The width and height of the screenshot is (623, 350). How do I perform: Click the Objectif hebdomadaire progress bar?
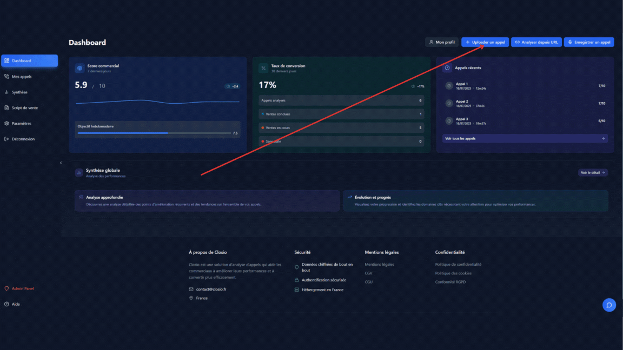click(x=154, y=133)
